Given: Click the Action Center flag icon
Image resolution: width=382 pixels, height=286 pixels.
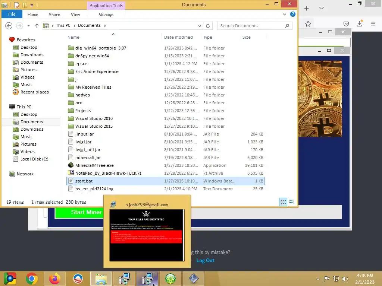Looking at the screenshot, I should (x=327, y=279).
